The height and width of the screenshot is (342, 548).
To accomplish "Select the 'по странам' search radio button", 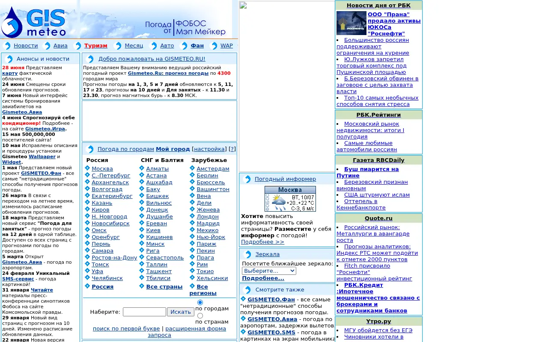I will (200, 315).
